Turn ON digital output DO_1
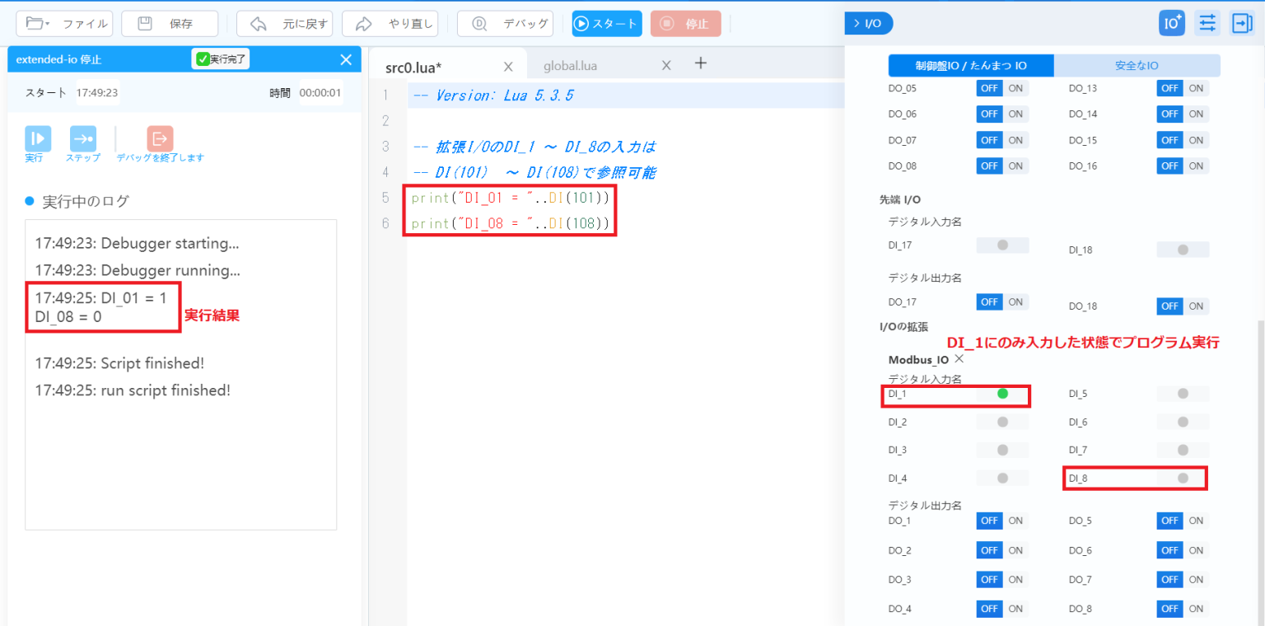The height and width of the screenshot is (626, 1265). tap(1015, 520)
